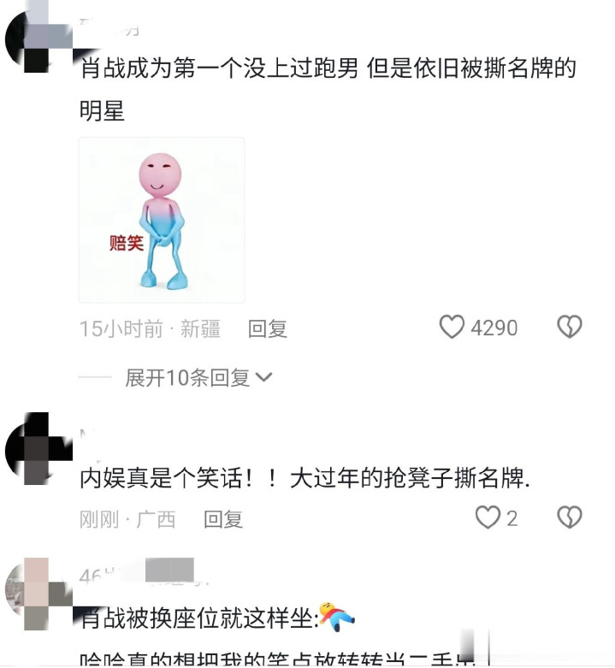Viewport: 615px width, 668px height.
Task: Expand 展开10条回复 replies
Action: tap(187, 377)
